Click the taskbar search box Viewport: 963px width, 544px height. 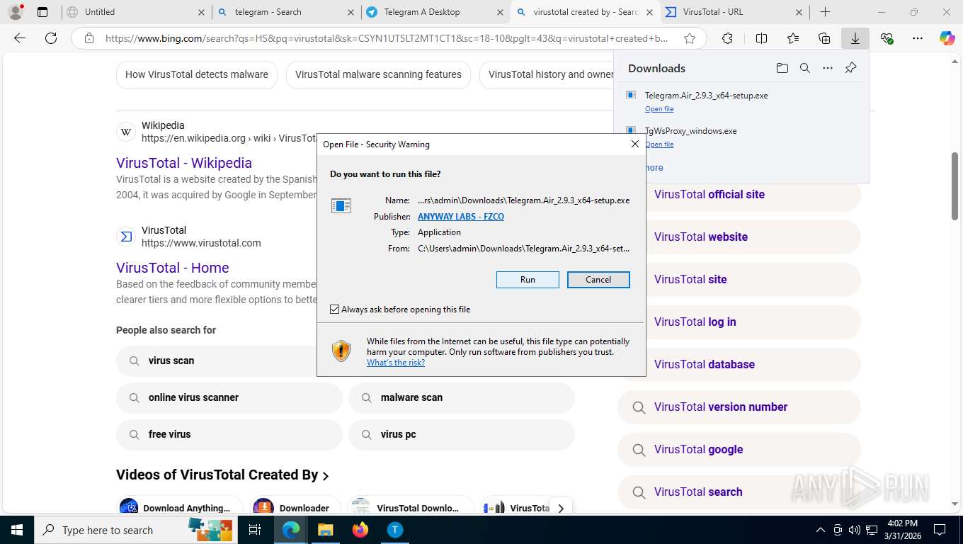(137, 530)
